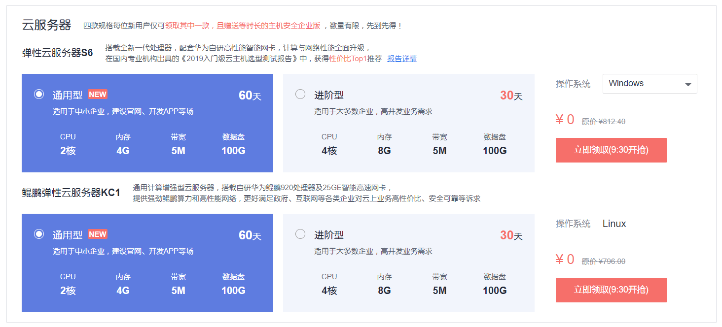Click the 4G memory value in KC1 通用型 card
This screenshot has height=327, width=722.
click(x=123, y=291)
